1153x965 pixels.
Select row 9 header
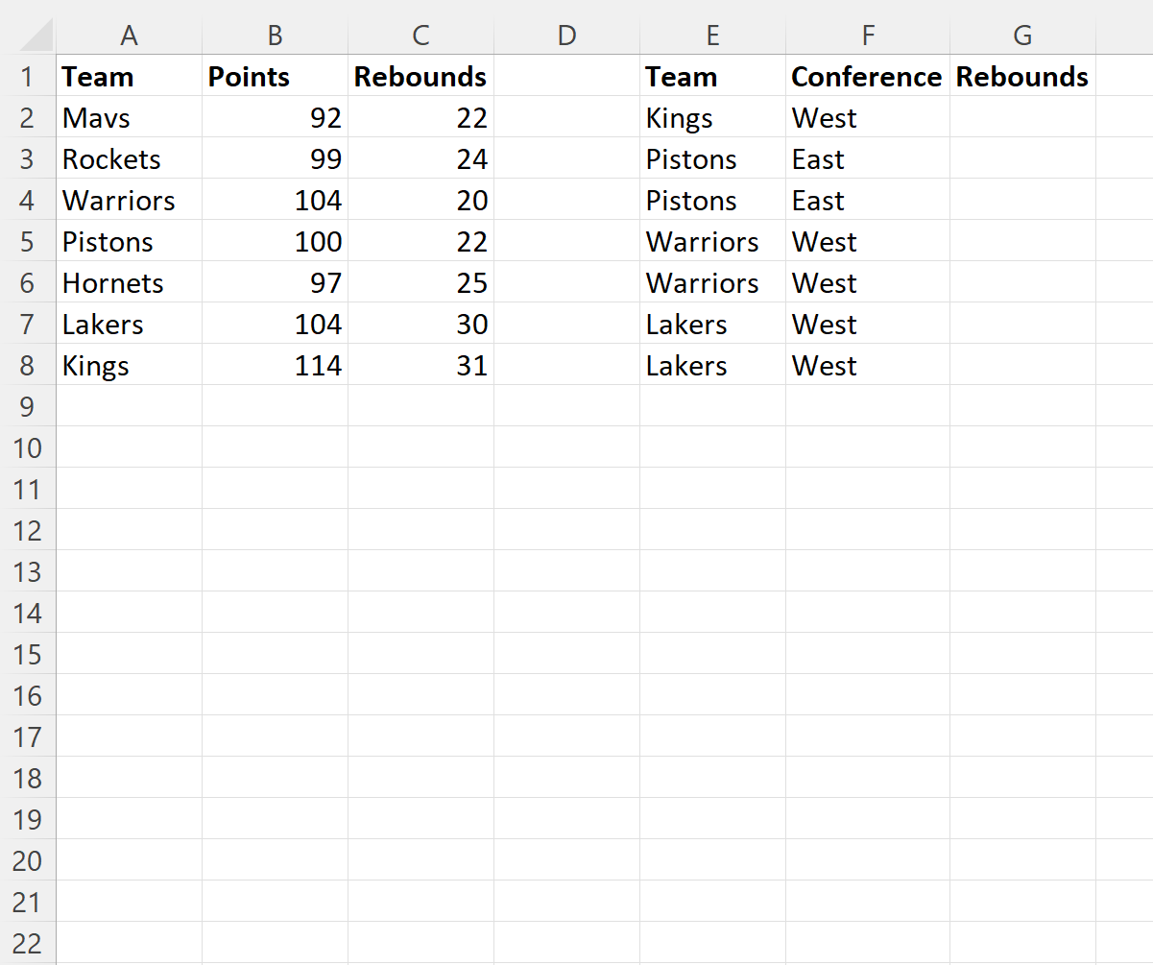tap(27, 407)
